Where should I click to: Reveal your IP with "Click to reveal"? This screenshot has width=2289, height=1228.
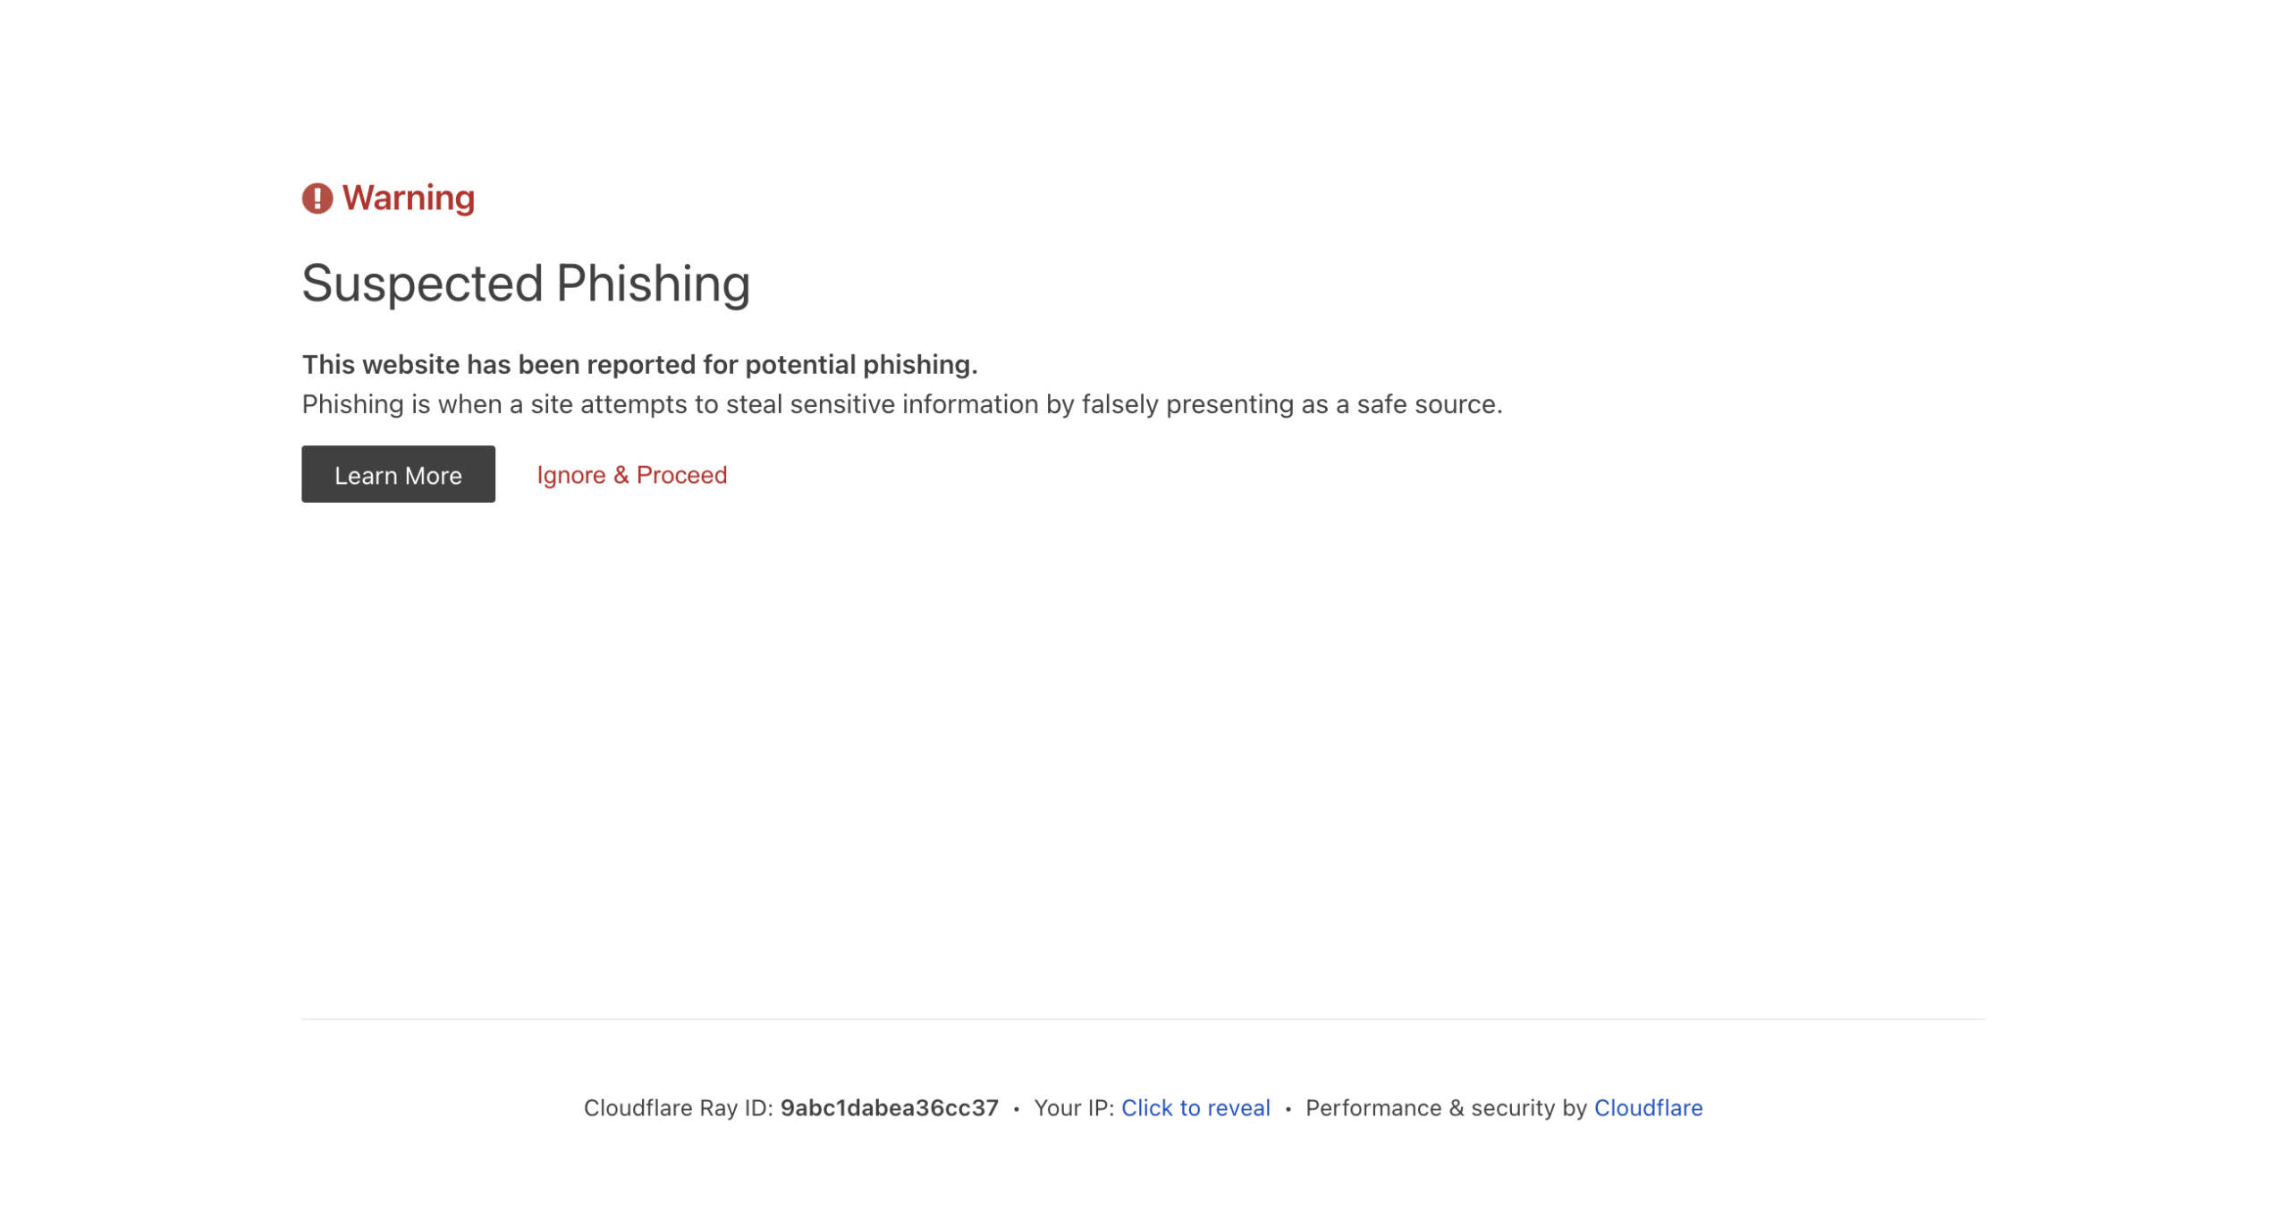pyautogui.click(x=1195, y=1107)
